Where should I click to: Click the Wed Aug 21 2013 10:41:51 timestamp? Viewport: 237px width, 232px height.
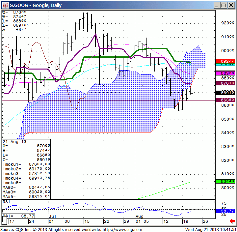pyautogui.click(x=211, y=230)
